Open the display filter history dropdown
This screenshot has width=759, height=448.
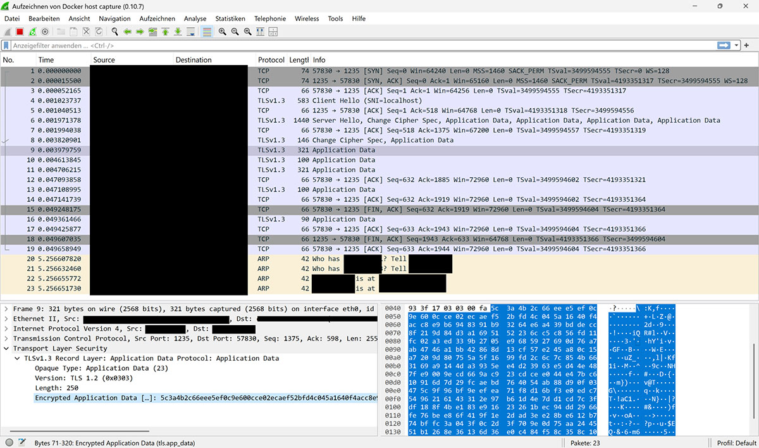coord(737,46)
